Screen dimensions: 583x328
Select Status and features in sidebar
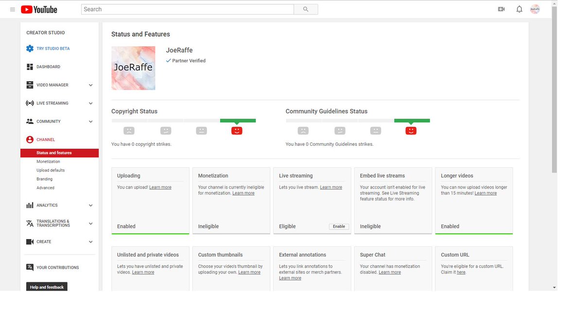coord(59,153)
